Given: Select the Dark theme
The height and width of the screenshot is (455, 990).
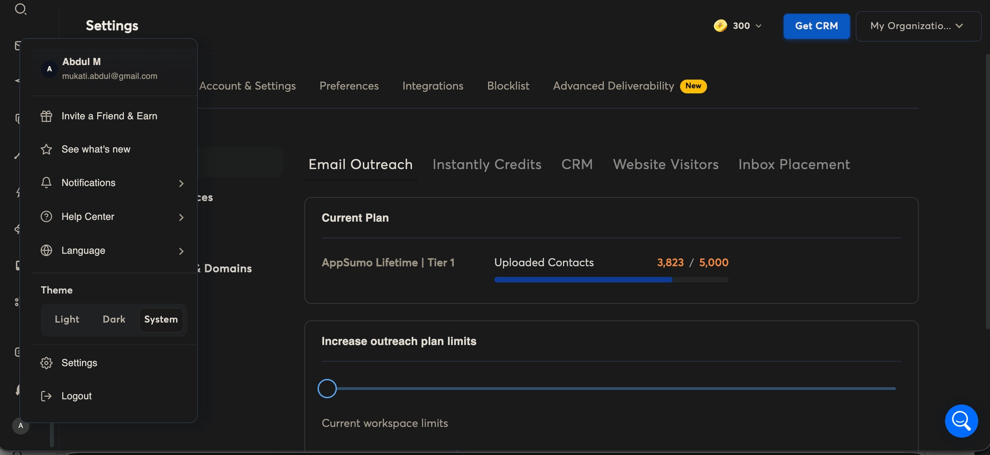Looking at the screenshot, I should point(114,319).
